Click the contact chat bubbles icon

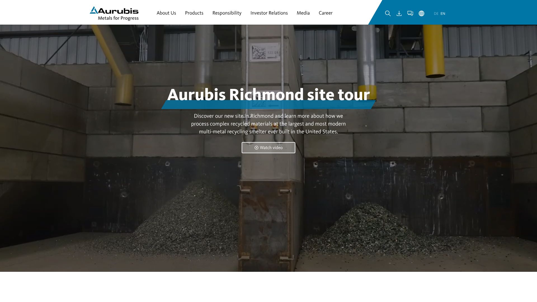pyautogui.click(x=410, y=13)
